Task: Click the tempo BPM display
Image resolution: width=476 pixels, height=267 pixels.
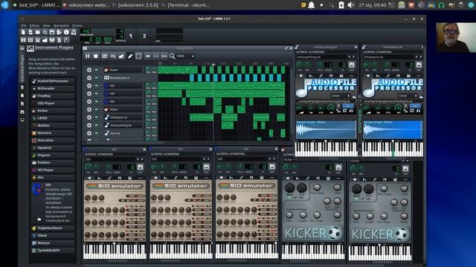Action: (86, 31)
